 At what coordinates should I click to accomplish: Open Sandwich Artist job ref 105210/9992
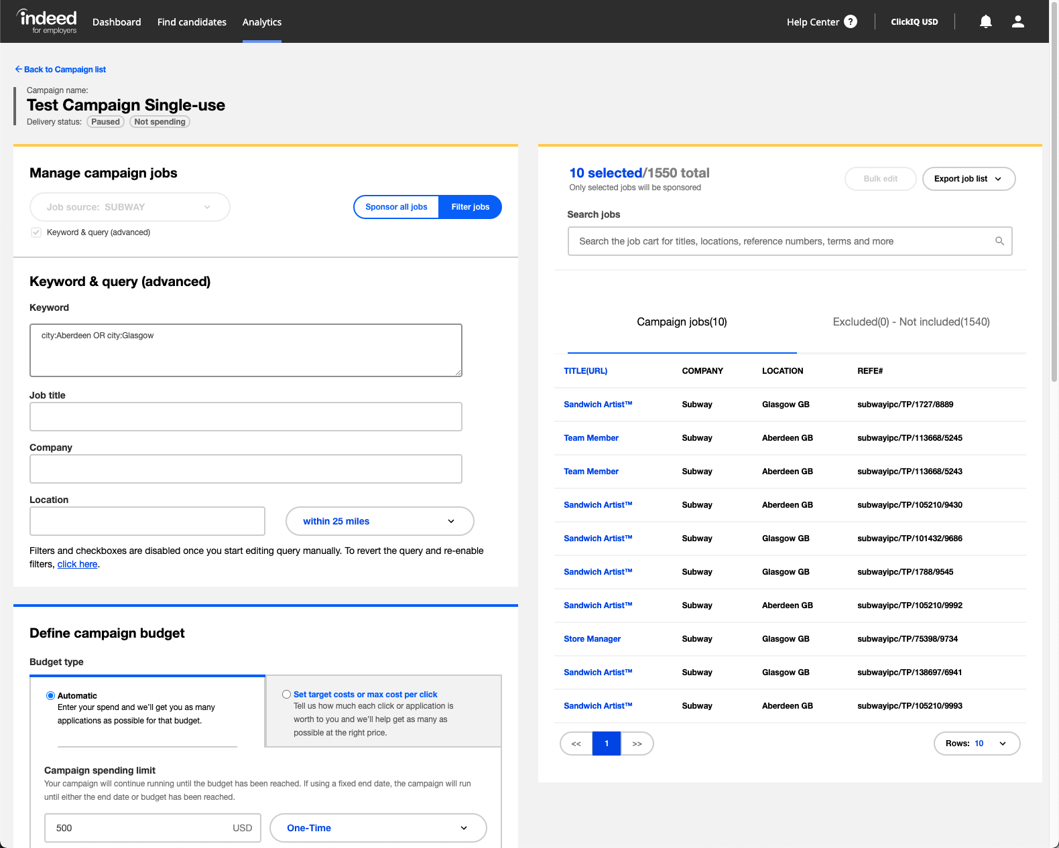(x=598, y=606)
